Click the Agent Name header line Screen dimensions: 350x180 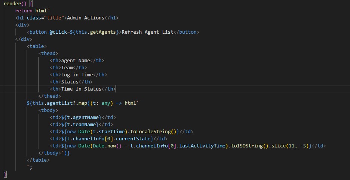pyautogui.click(x=77, y=61)
